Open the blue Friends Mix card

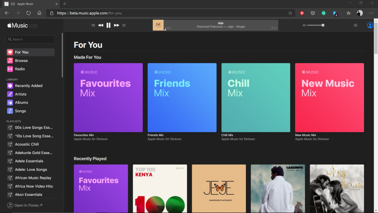(x=182, y=98)
